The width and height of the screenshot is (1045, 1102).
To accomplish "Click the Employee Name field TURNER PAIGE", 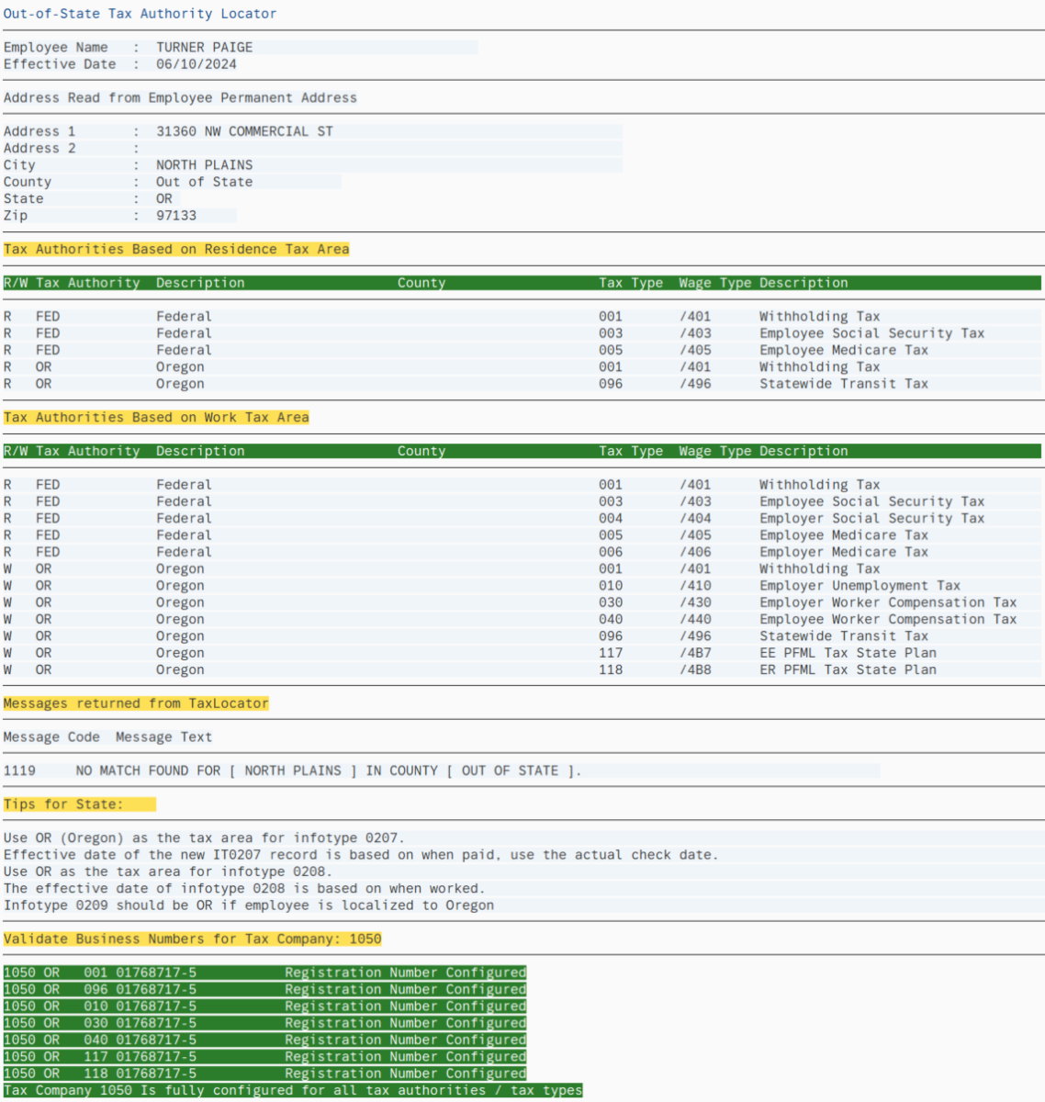I will 204,47.
